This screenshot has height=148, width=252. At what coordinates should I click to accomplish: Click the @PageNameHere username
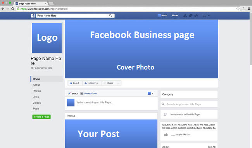click(x=42, y=68)
